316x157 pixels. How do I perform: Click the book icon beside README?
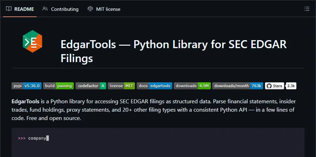click(9, 9)
